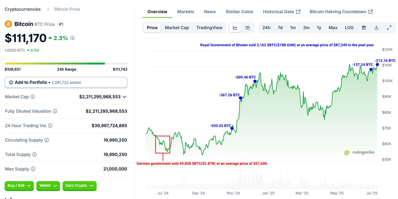Image resolution: width=398 pixels, height=199 pixels.
Task: Select the TradingView chart toggle
Action: pyautogui.click(x=209, y=27)
